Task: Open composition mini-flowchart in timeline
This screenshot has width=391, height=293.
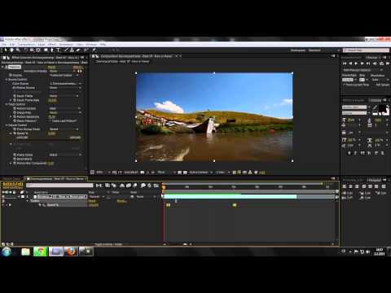Action: [x=99, y=186]
